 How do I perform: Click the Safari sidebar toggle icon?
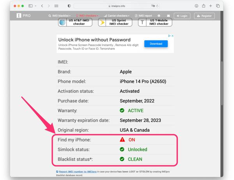[30, 6]
